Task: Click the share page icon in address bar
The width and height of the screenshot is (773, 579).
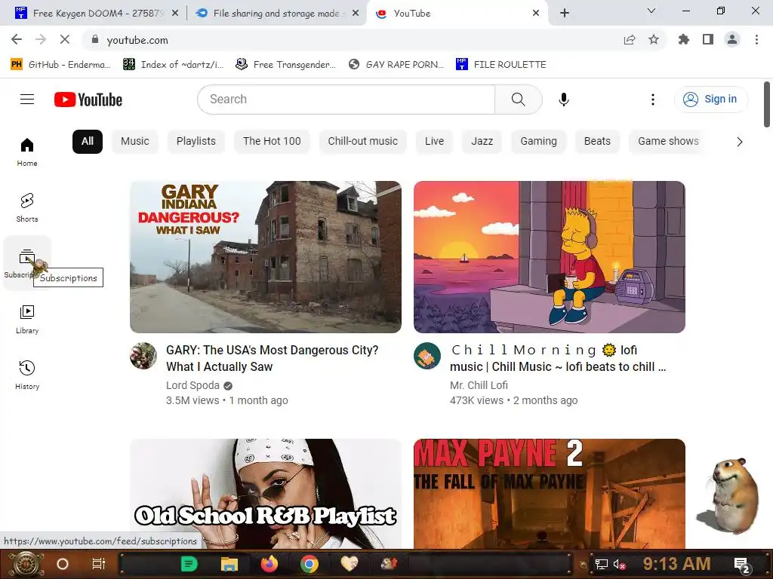Action: (x=630, y=40)
